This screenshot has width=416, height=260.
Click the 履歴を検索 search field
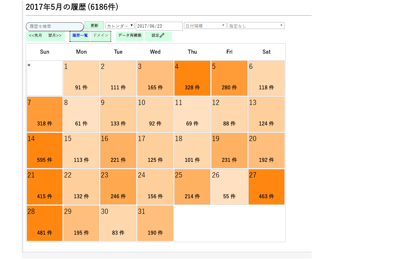pyautogui.click(x=55, y=27)
